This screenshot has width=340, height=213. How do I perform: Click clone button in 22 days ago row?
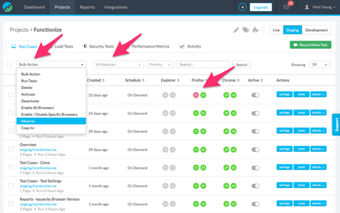(302, 94)
